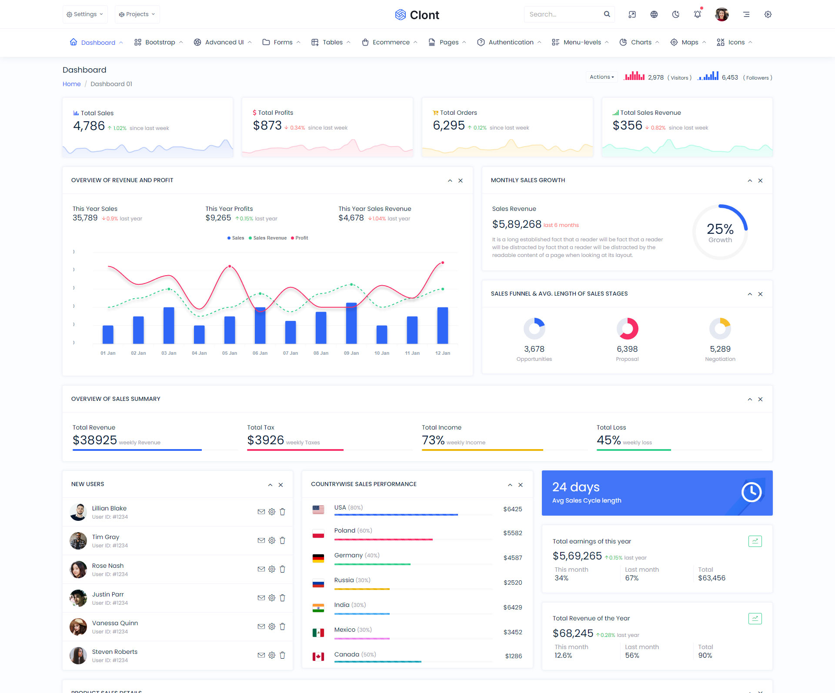This screenshot has width=835, height=693.
Task: Open the Ecommerce menu
Action: click(x=390, y=42)
